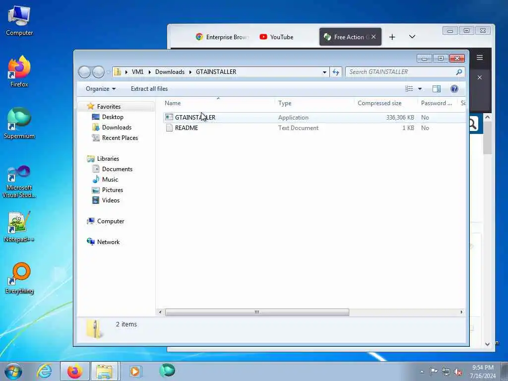This screenshot has width=508, height=381.
Task: Switch to Supermium in the taskbar
Action: [167, 371]
